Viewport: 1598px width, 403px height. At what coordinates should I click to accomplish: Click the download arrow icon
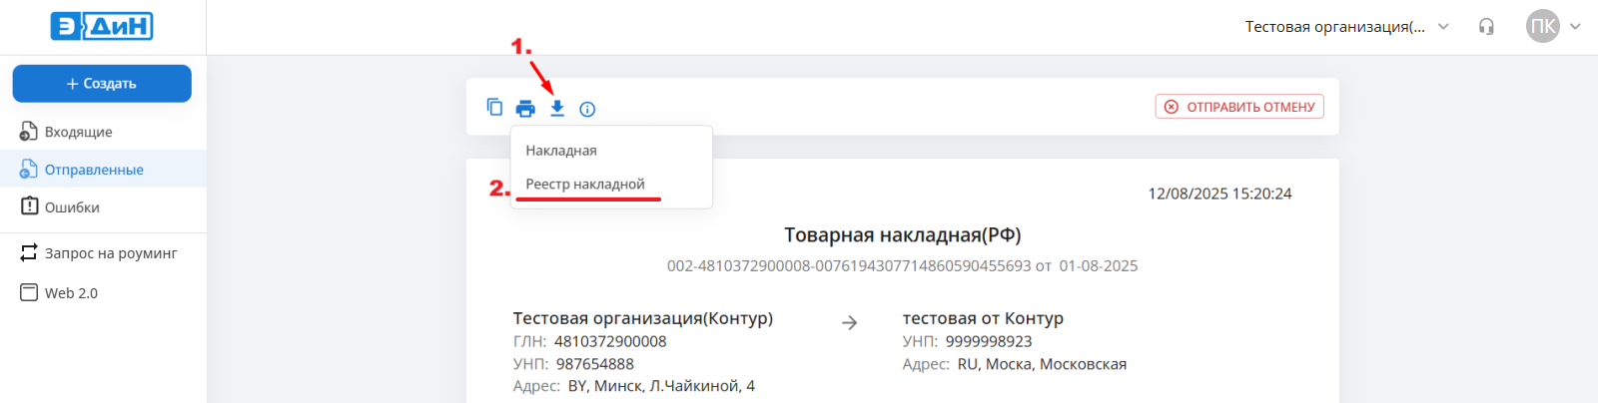557,109
